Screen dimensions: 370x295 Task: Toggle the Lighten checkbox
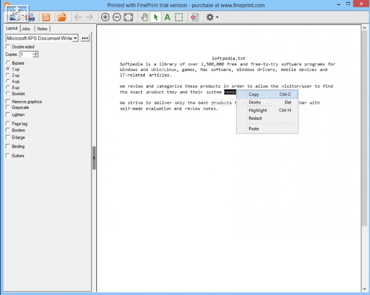(x=8, y=114)
